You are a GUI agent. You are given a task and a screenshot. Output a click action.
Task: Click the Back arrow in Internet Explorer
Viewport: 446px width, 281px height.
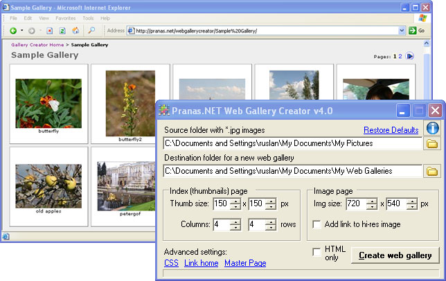[13, 30]
